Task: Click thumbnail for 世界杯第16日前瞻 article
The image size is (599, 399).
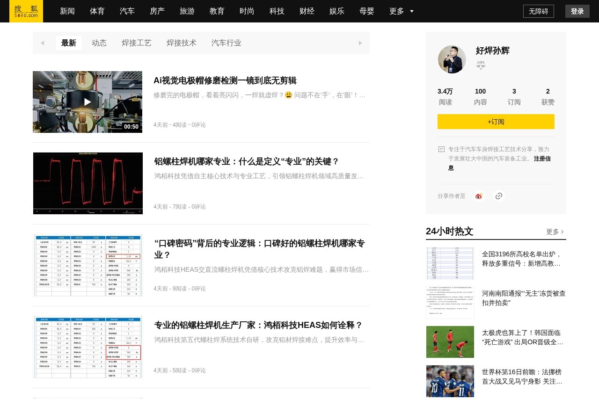Action: coord(450,381)
